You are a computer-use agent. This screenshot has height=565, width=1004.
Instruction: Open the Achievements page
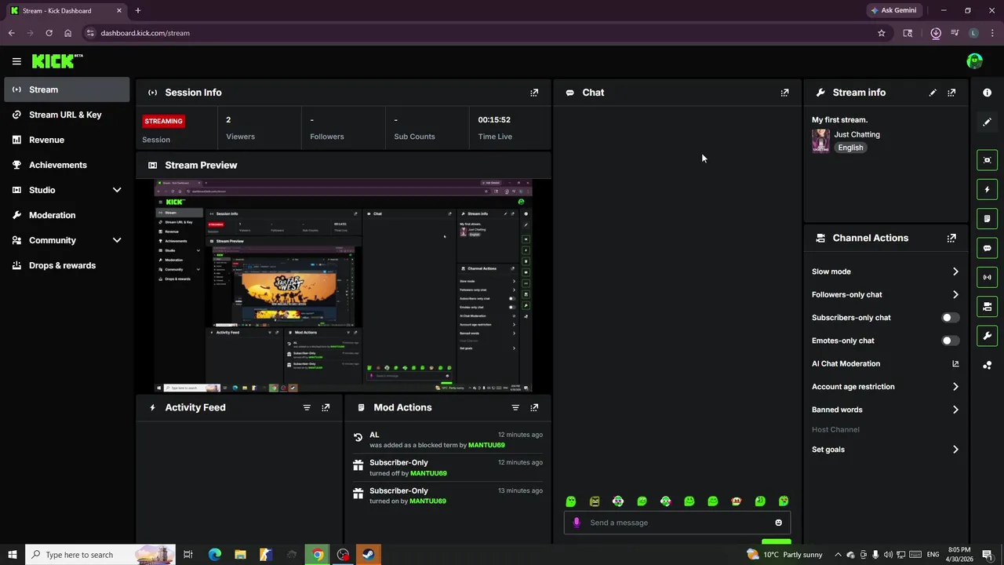click(67, 165)
